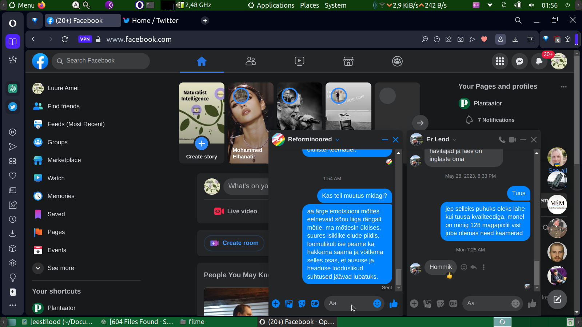Open Places menu in top panel

(310, 5)
